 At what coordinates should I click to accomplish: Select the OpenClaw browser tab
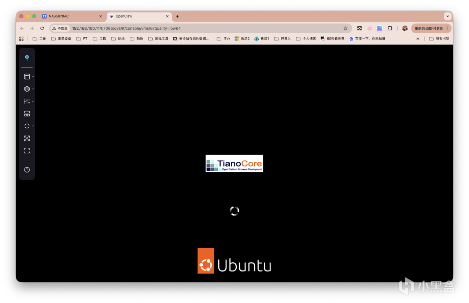click(x=139, y=16)
